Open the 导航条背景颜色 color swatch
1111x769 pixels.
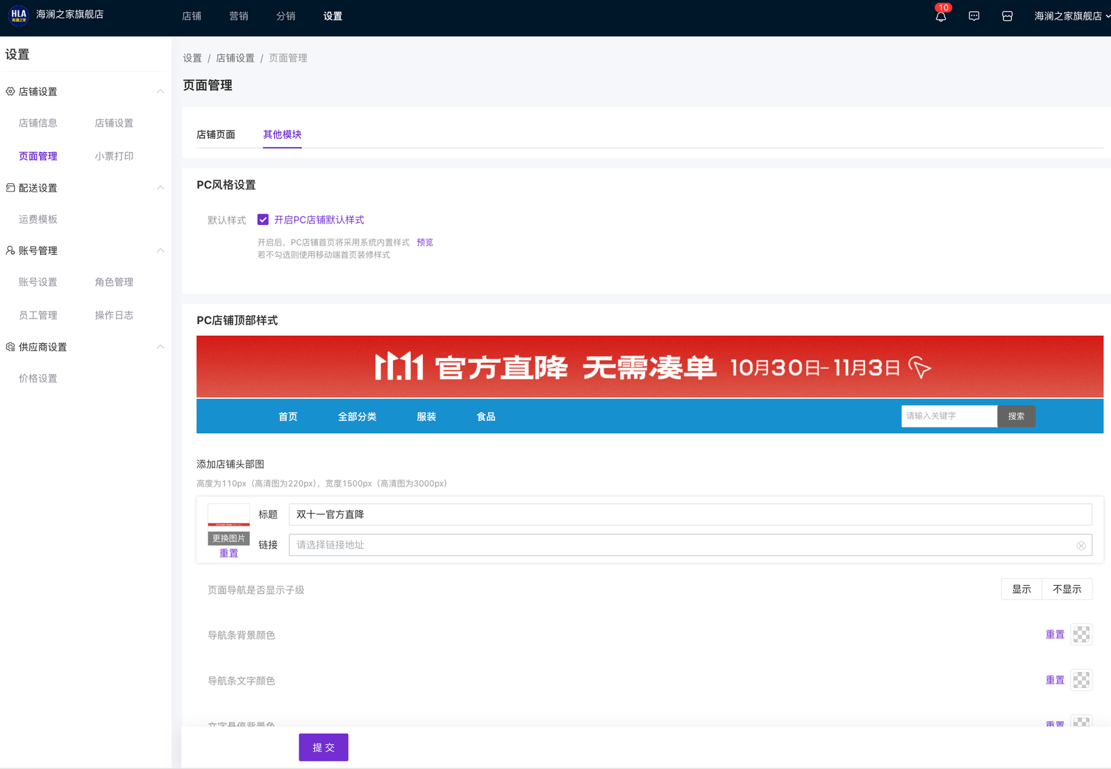pos(1081,634)
